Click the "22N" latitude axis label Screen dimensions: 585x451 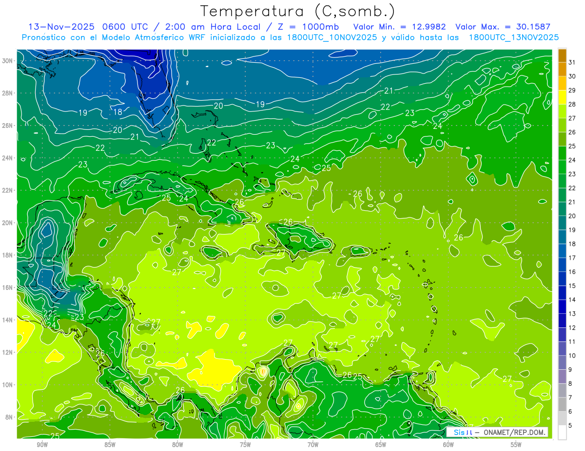click(8, 190)
